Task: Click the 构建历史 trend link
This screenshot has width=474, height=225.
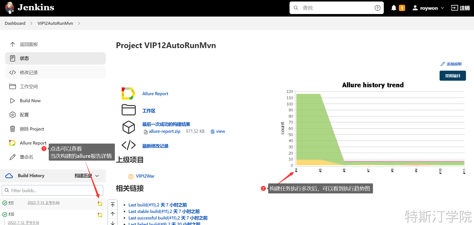Action: click(83, 176)
